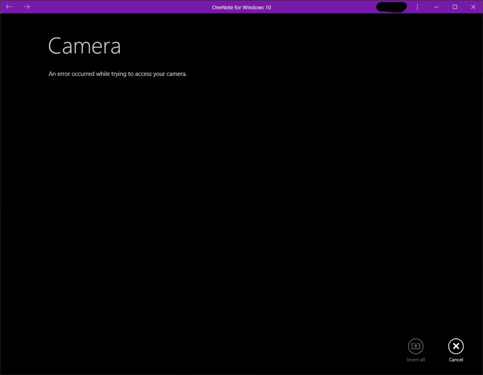Click the empty black area left of Insert all

[330, 349]
